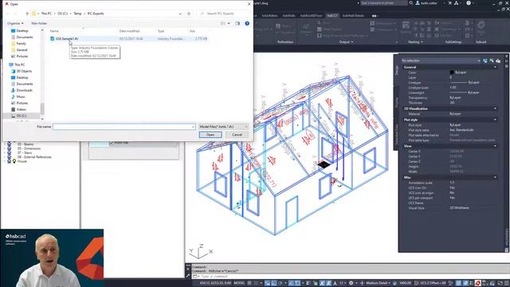The height and width of the screenshot is (287, 510).
Task: Sort files by Name column
Action: 54,31
